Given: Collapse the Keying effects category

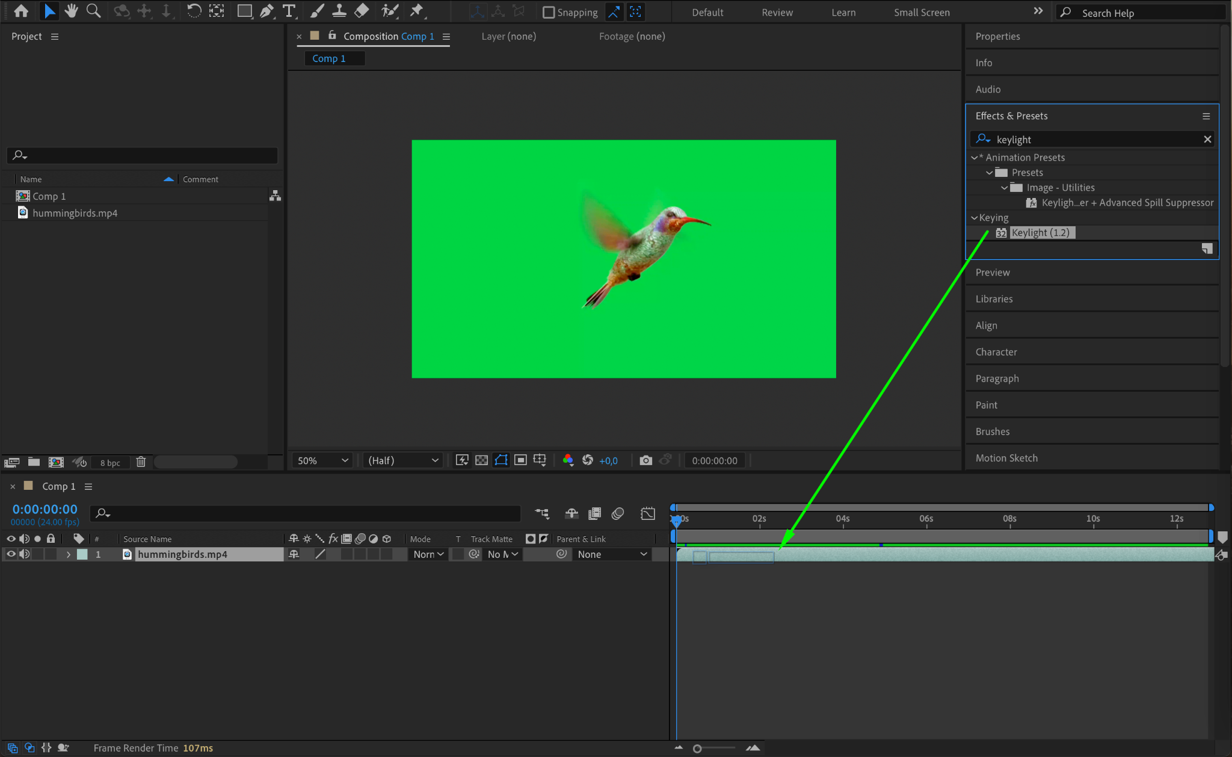Looking at the screenshot, I should 975,218.
